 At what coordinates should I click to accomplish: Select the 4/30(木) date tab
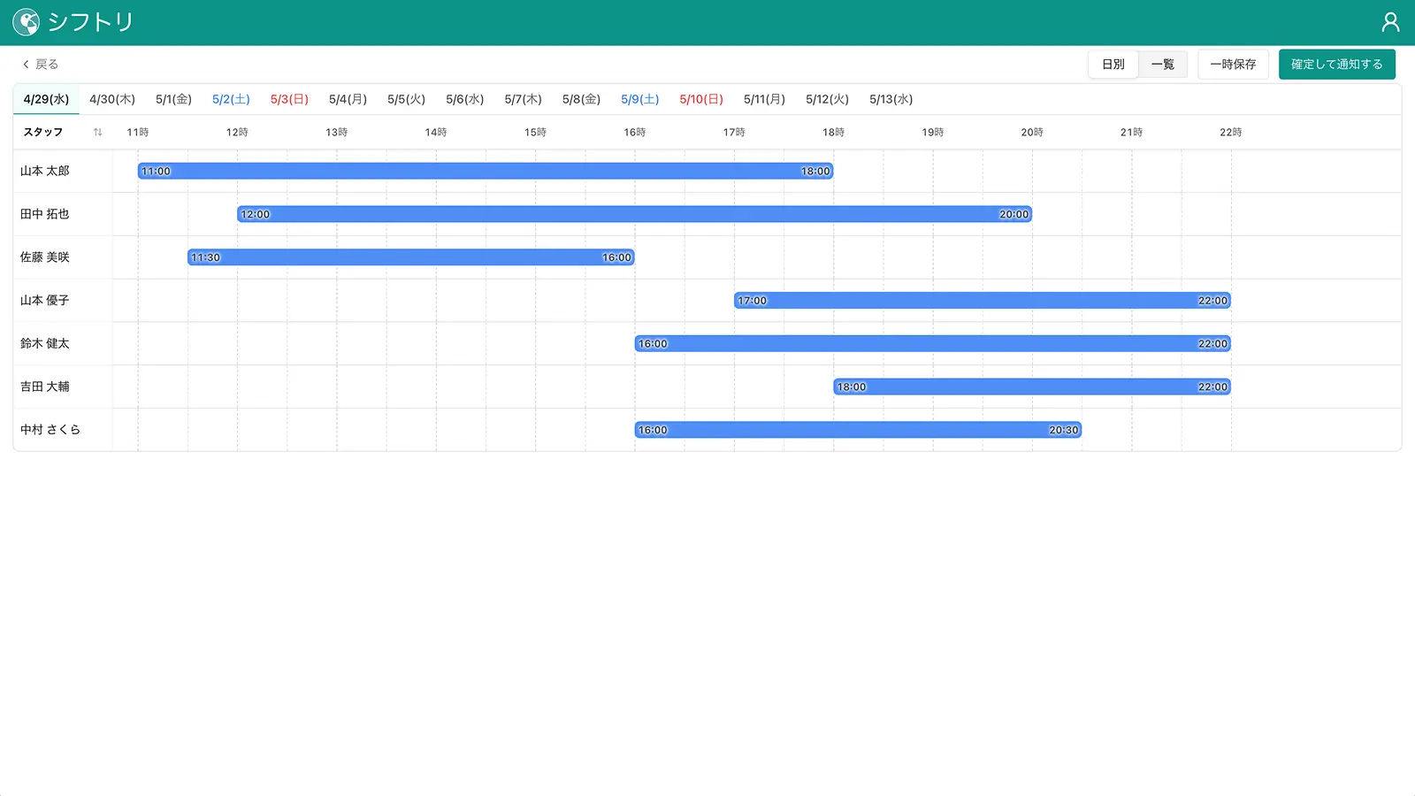[112, 99]
